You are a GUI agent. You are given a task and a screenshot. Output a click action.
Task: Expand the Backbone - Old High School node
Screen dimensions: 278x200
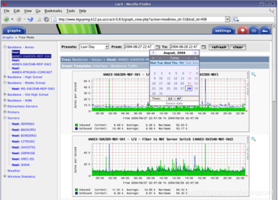[x=5, y=94]
